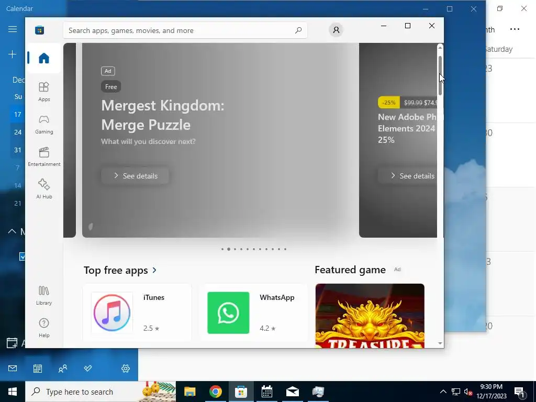Open the WhatsApp app card
Image resolution: width=536 pixels, height=402 pixels.
pos(253,312)
